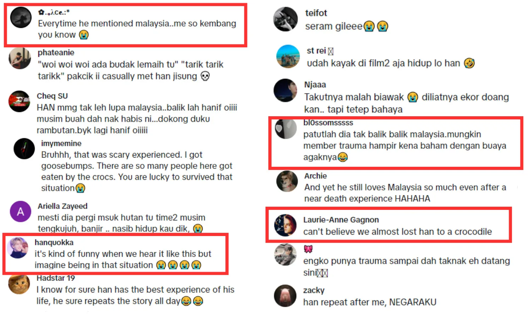Open Njaaa's dark profile avatar
Image resolution: width=531 pixels, height=318 pixels.
(285, 90)
